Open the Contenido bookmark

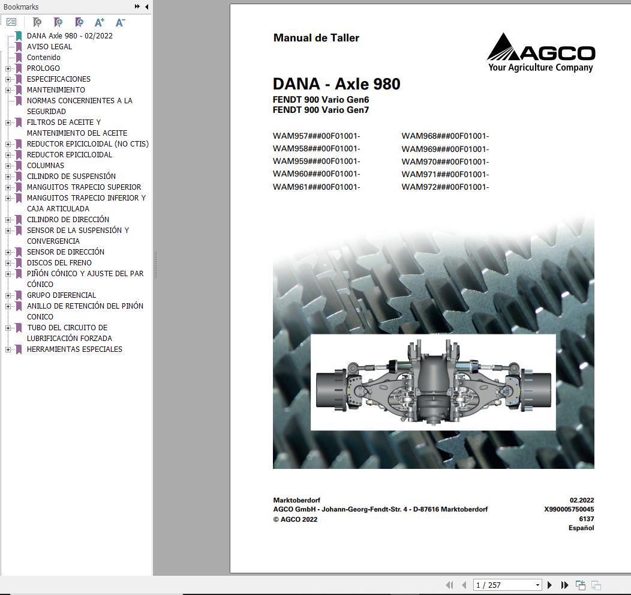tap(43, 58)
